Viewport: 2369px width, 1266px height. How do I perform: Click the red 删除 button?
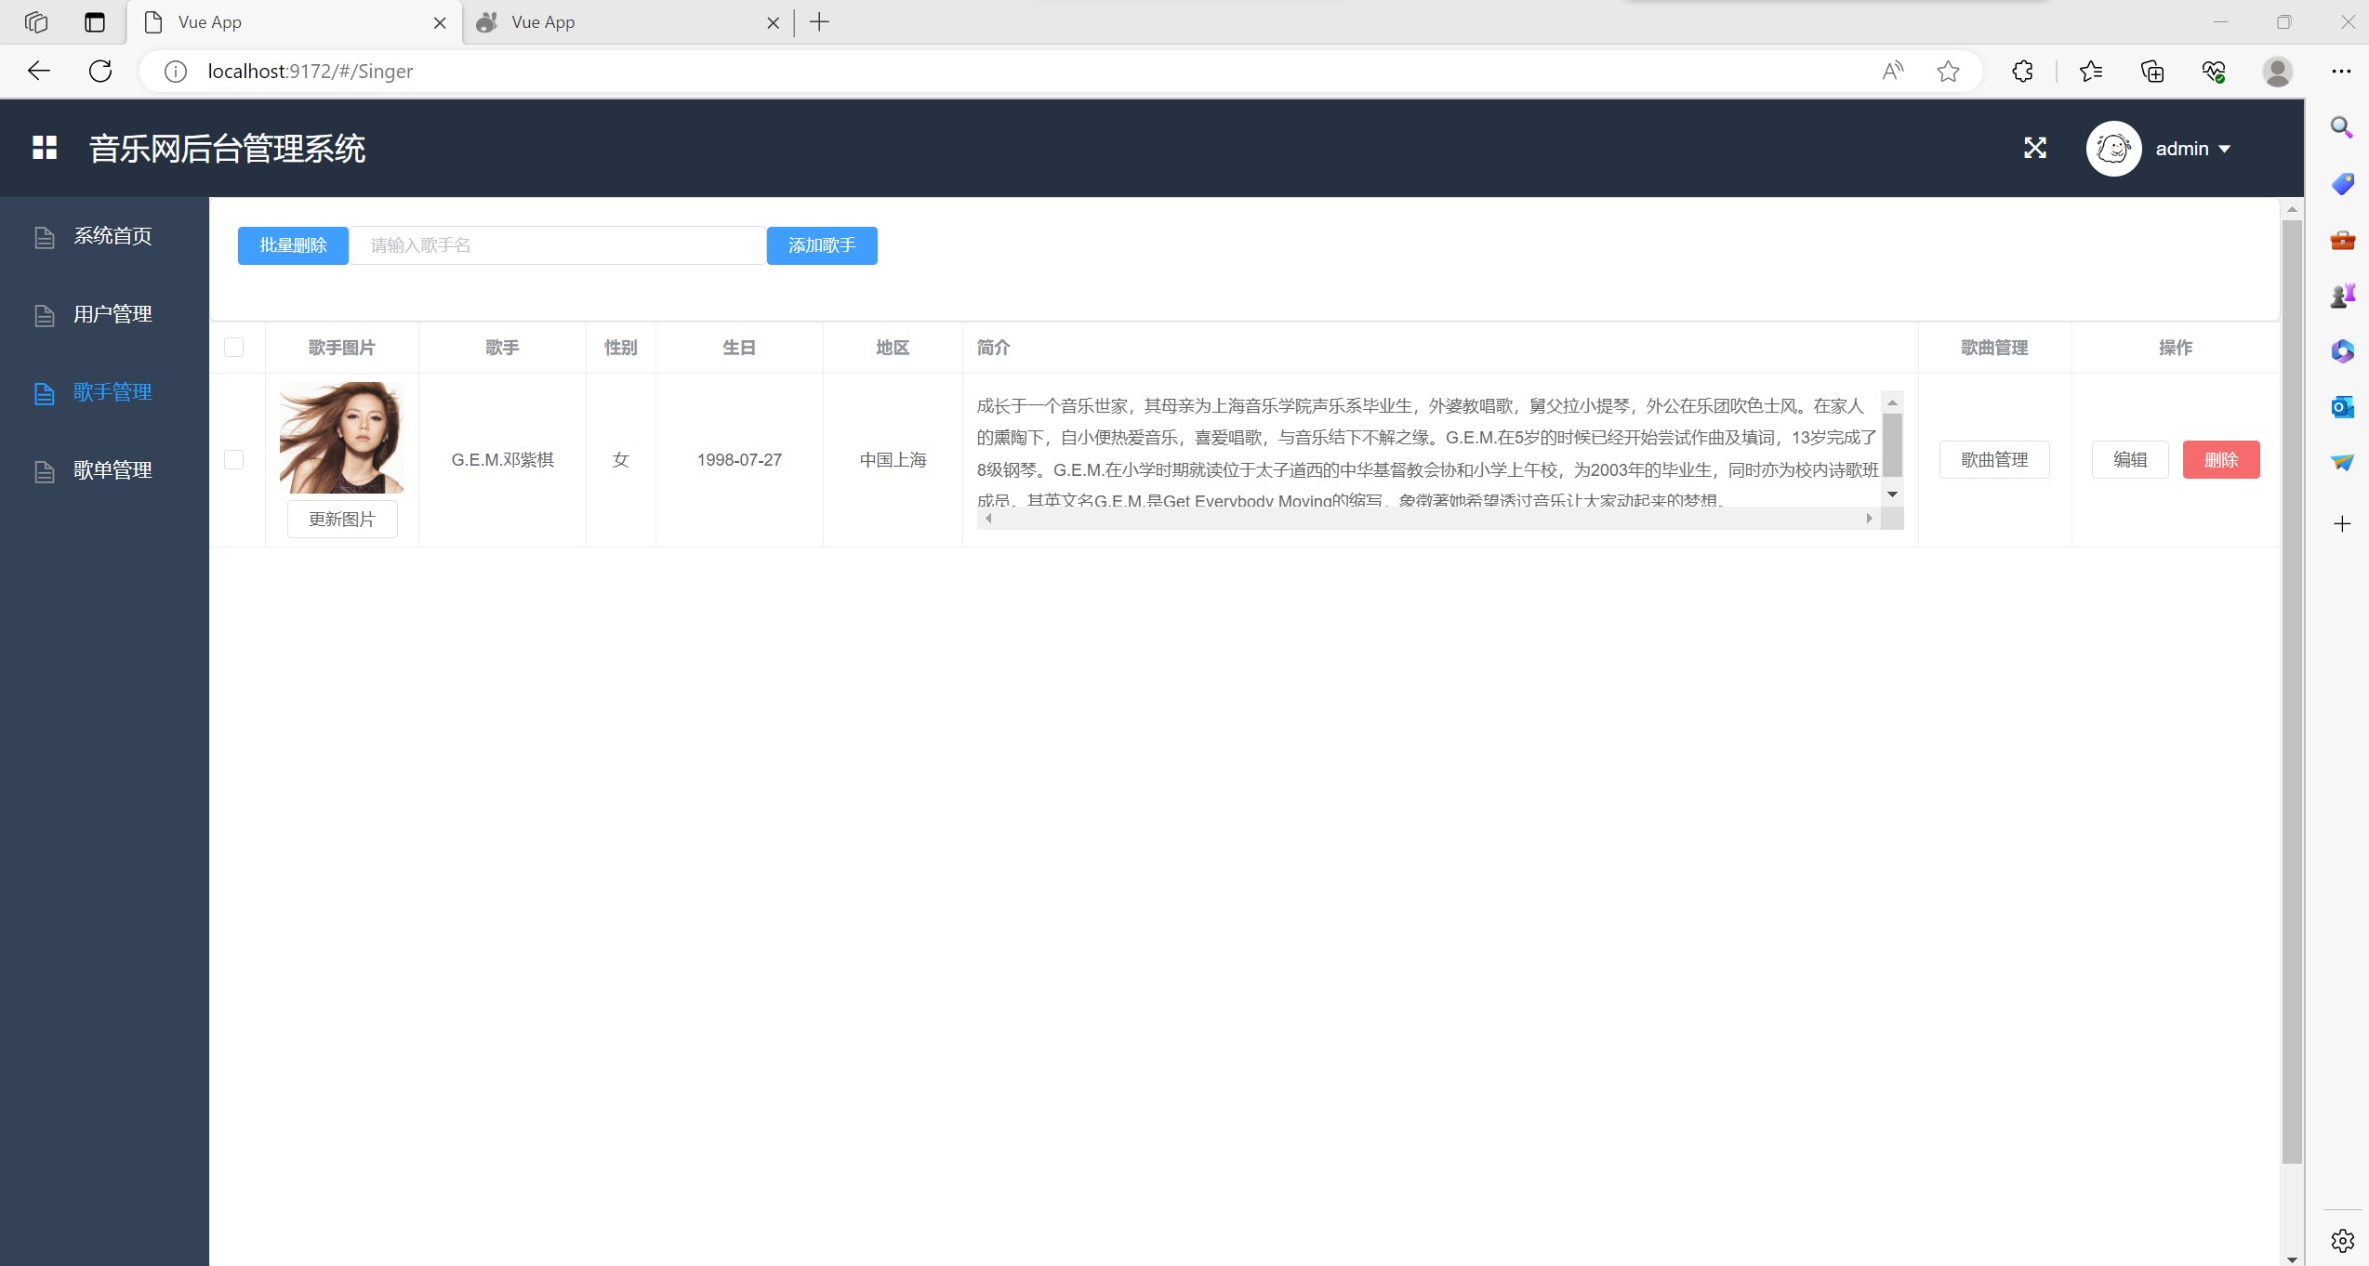click(x=2221, y=460)
